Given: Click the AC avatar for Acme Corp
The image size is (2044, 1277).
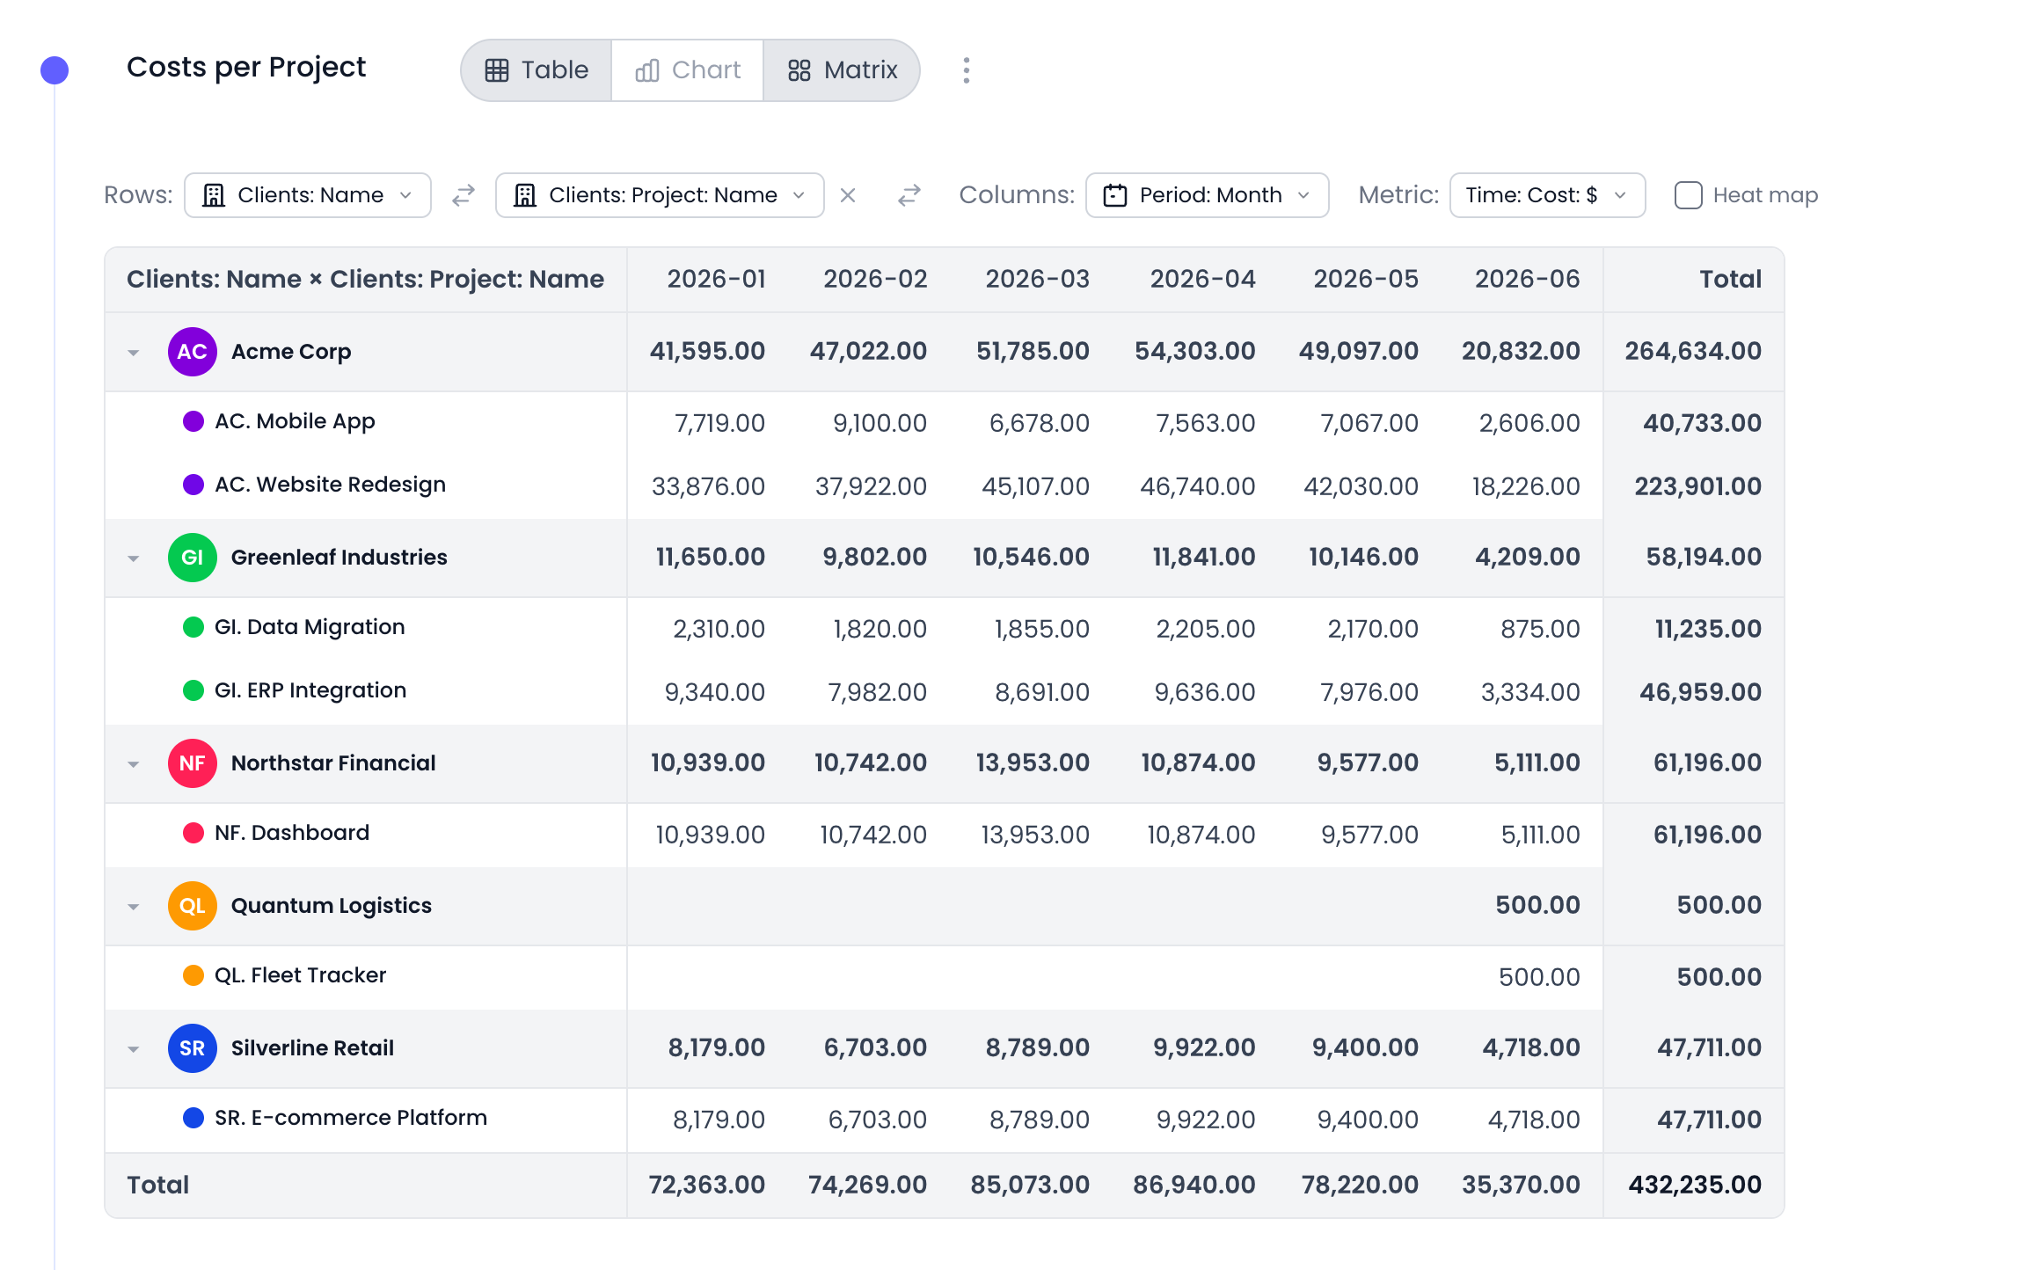Looking at the screenshot, I should click(192, 352).
